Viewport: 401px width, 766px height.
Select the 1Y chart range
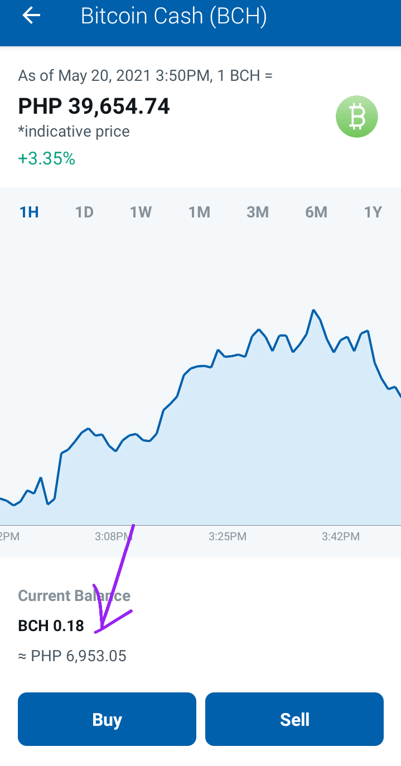coord(373,212)
